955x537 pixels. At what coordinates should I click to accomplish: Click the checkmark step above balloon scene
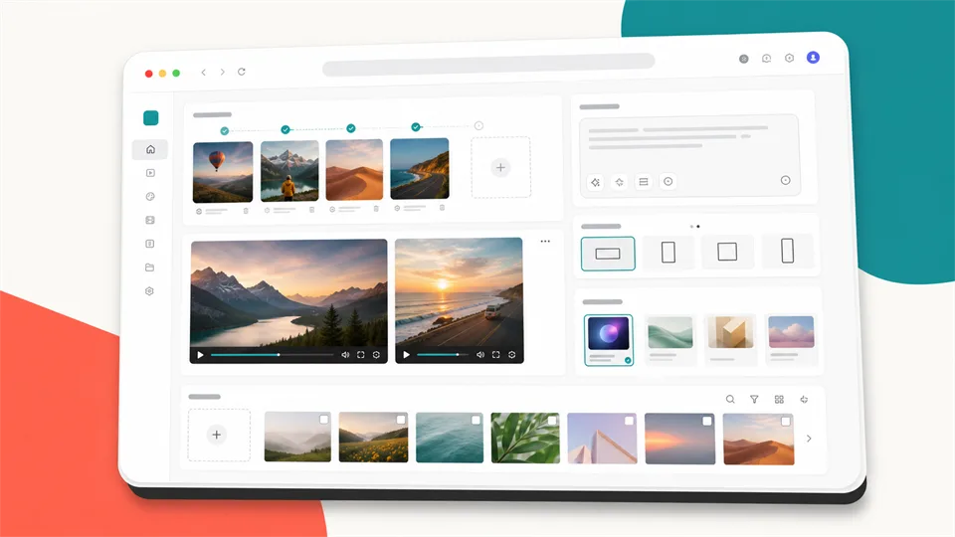(x=225, y=131)
